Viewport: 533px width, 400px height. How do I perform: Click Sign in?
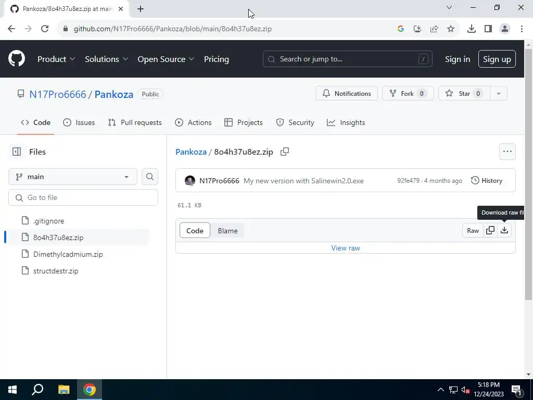pos(458,59)
